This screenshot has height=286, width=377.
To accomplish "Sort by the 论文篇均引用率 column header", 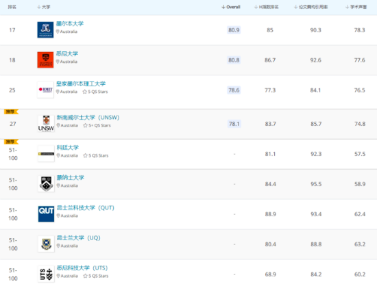I will [x=311, y=7].
